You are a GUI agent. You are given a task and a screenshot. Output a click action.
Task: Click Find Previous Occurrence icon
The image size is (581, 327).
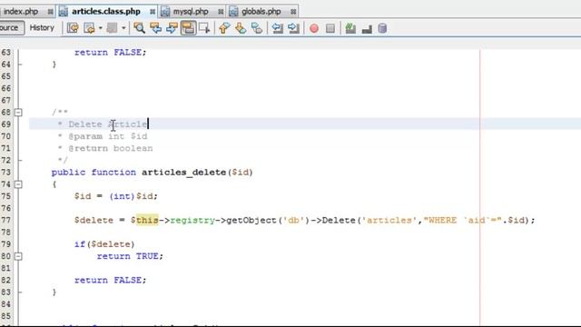pyautogui.click(x=155, y=28)
